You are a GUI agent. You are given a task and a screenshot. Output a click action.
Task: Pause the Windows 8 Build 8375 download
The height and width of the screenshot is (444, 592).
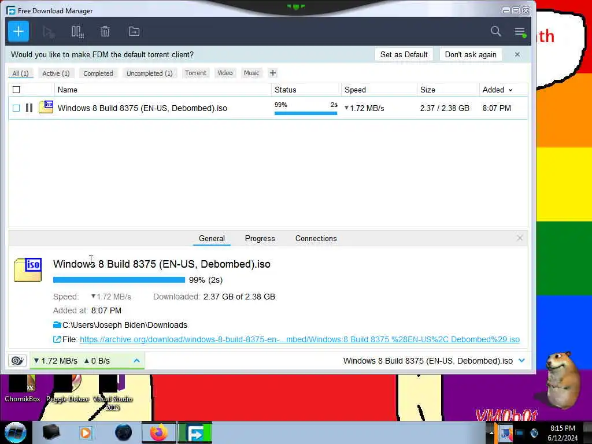(29, 108)
